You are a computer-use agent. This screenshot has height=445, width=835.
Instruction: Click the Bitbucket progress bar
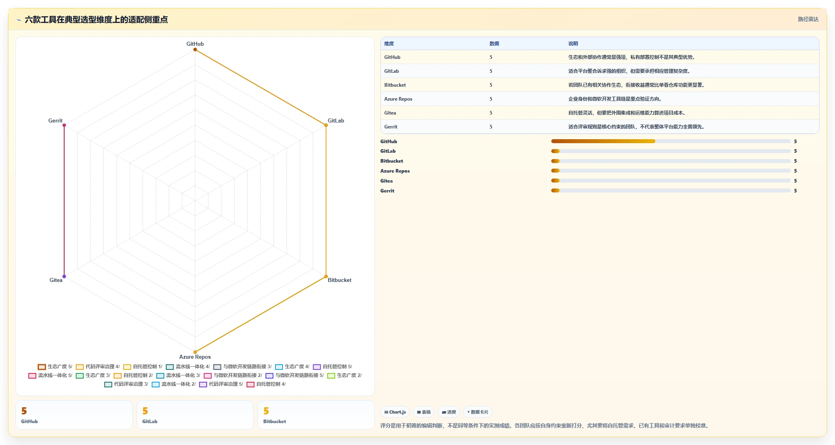coord(671,161)
